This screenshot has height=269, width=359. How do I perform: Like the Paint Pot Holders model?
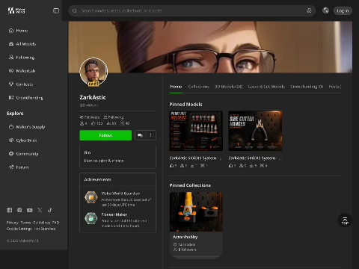[172, 165]
